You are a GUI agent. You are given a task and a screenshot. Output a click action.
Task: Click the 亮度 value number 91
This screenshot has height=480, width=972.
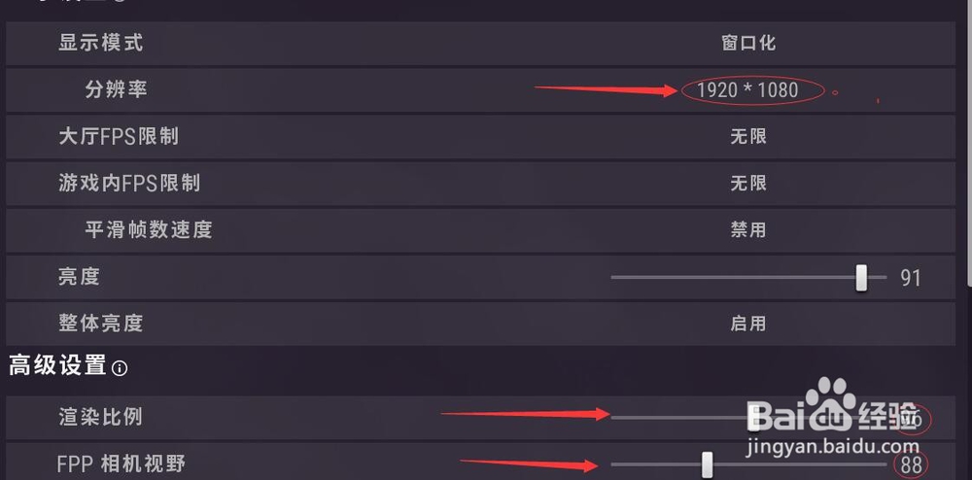tap(910, 278)
